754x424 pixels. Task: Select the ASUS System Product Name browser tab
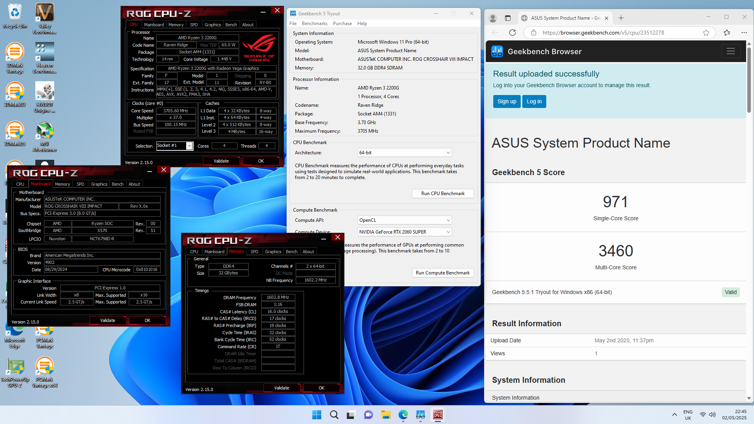pos(565,18)
